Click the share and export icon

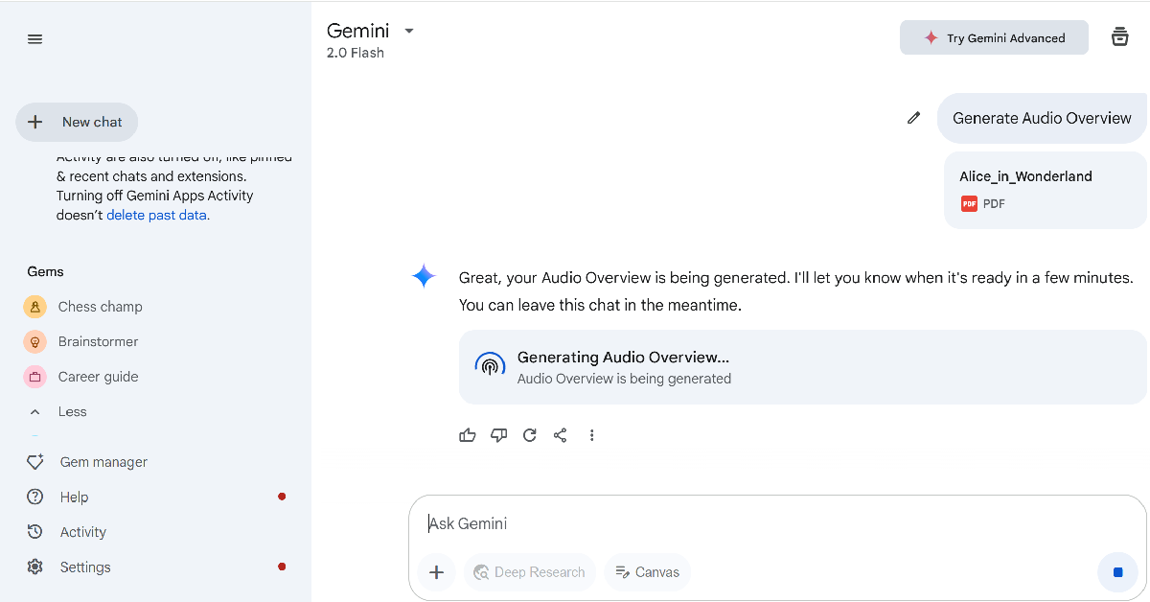[561, 435]
